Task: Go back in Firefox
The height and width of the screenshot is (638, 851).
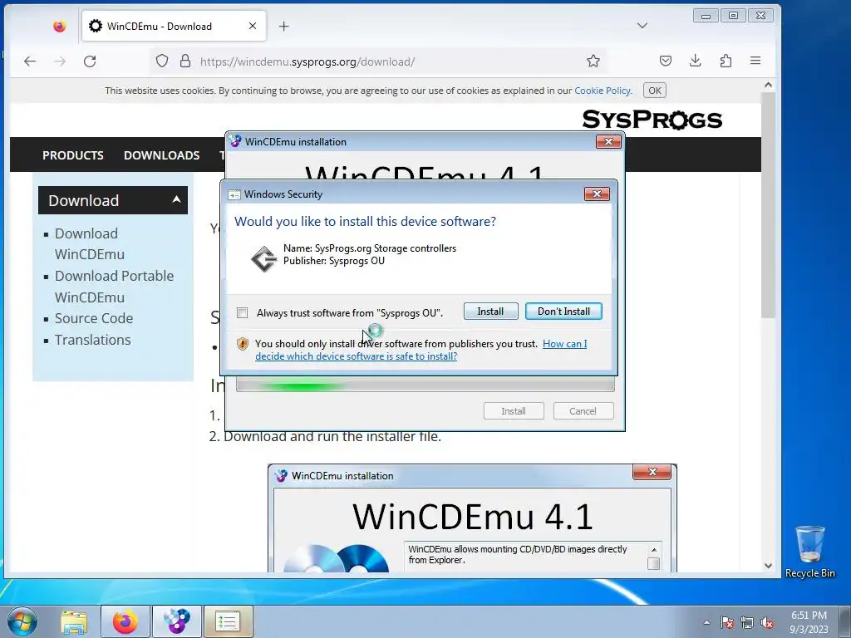Action: (x=30, y=61)
